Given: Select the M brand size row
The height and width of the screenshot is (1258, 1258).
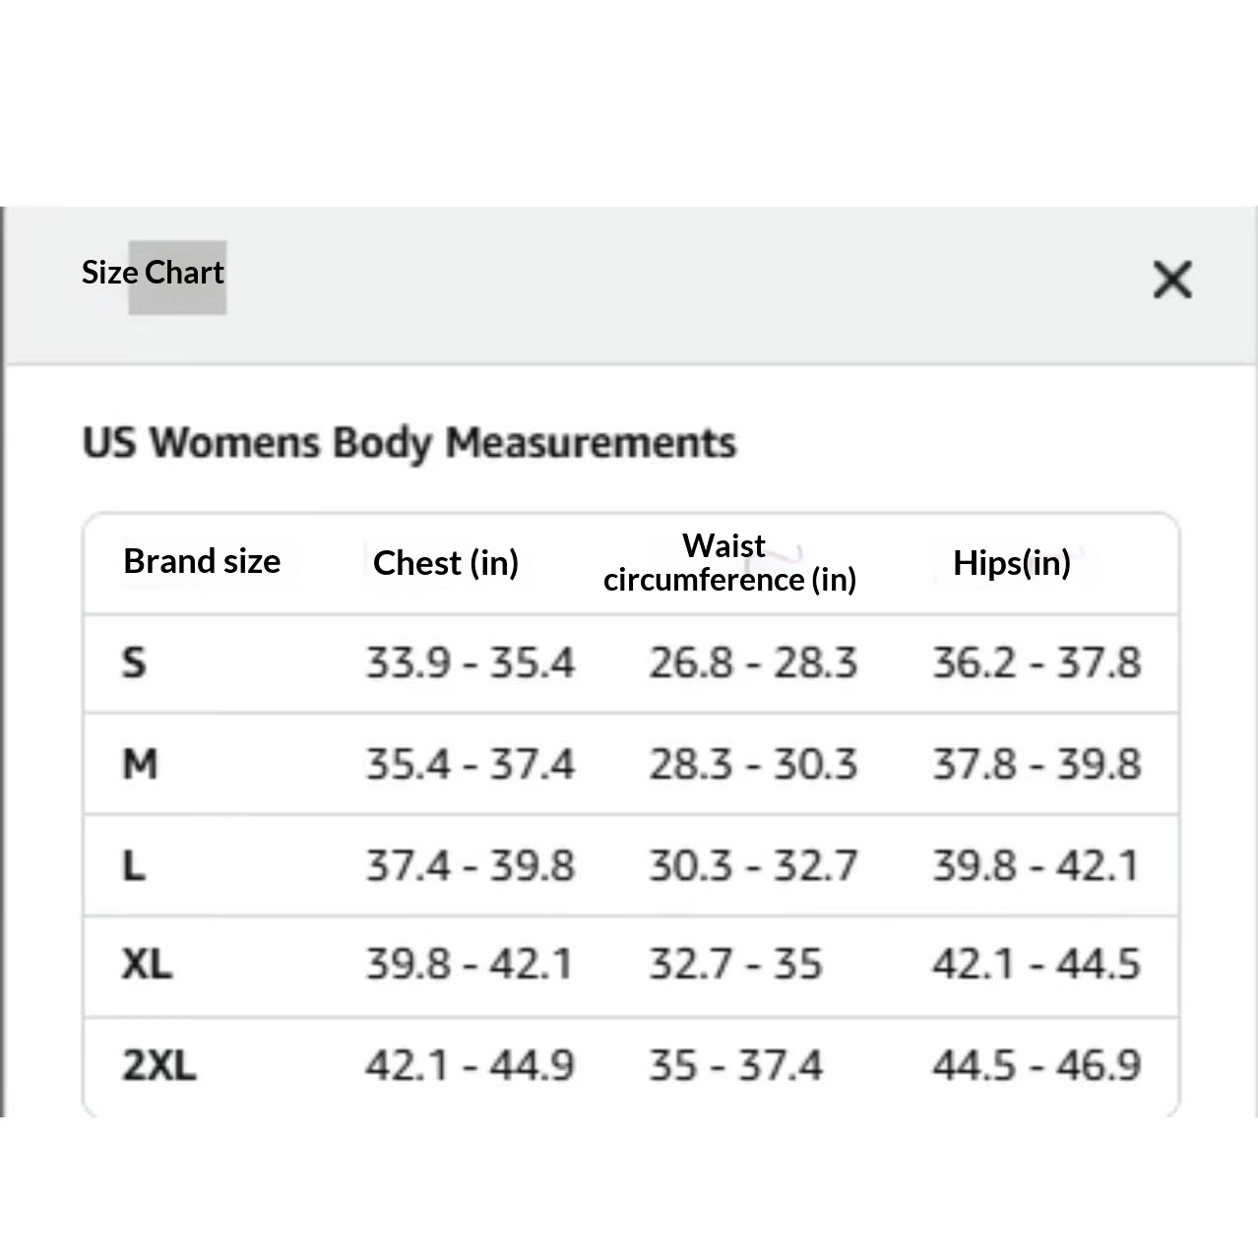Looking at the screenshot, I should click(631, 764).
